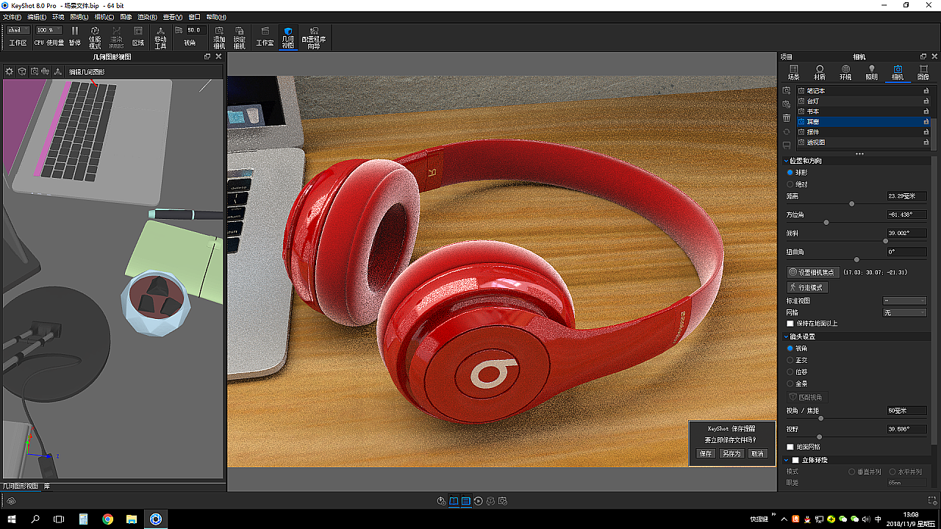
Task: Open the 网格 grid dropdown
Action: coord(904,313)
